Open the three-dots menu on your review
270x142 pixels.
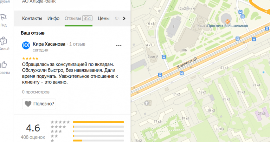(119, 46)
